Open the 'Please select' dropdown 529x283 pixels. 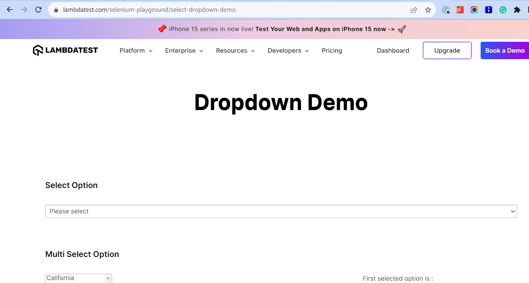click(x=281, y=211)
